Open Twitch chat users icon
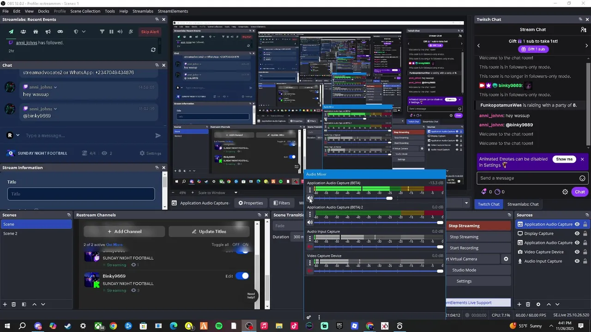Screen dimensions: 591x332 [x=584, y=30]
